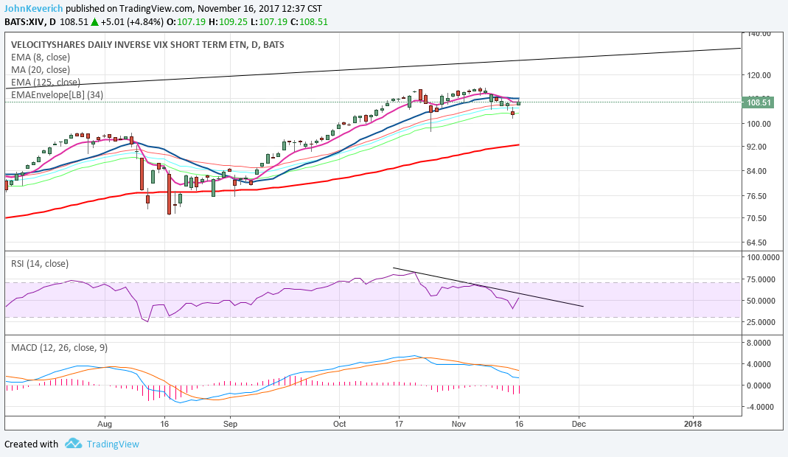
Task: Click the 84.00 price axis label
Action: [x=757, y=171]
